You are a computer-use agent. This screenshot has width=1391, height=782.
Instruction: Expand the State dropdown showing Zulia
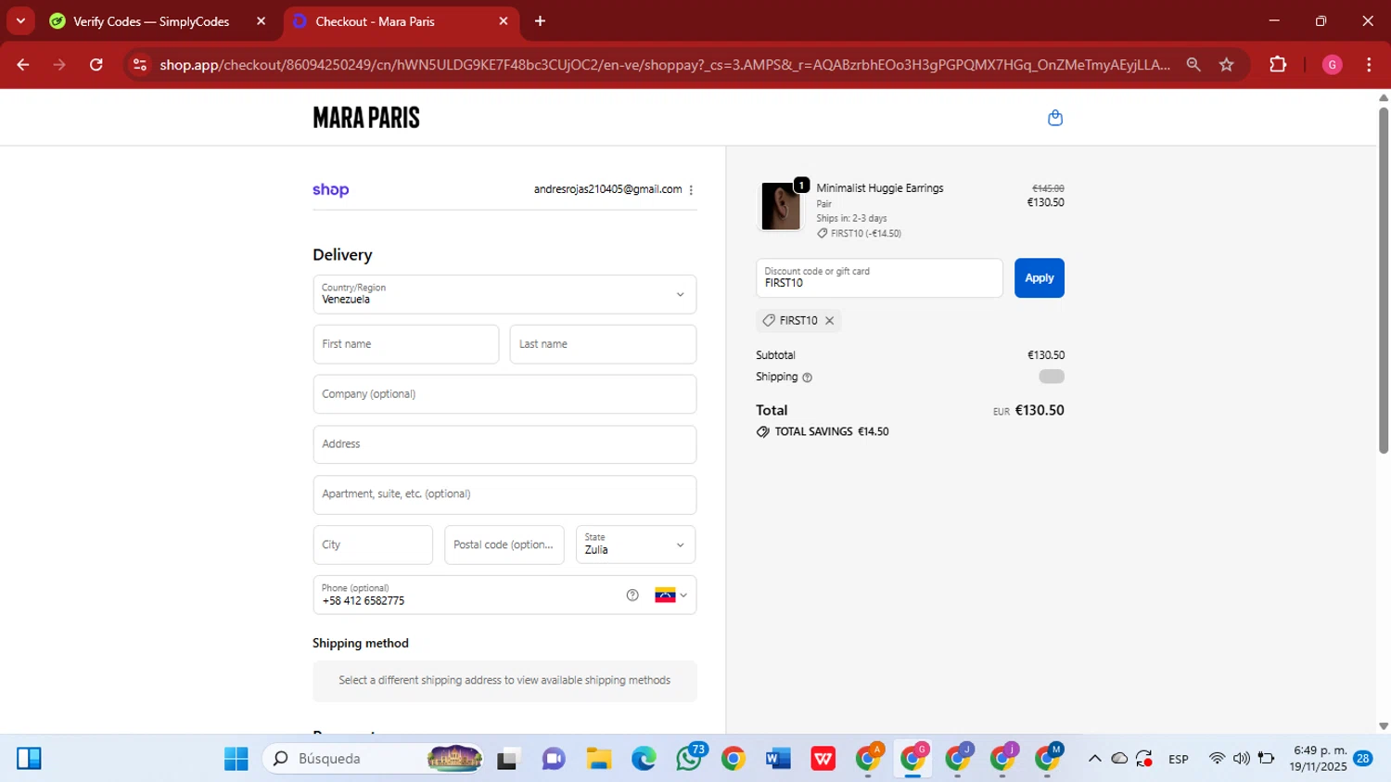click(x=635, y=545)
